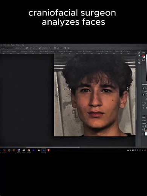Open the layer blend mode Normal dropdown

point(144,123)
